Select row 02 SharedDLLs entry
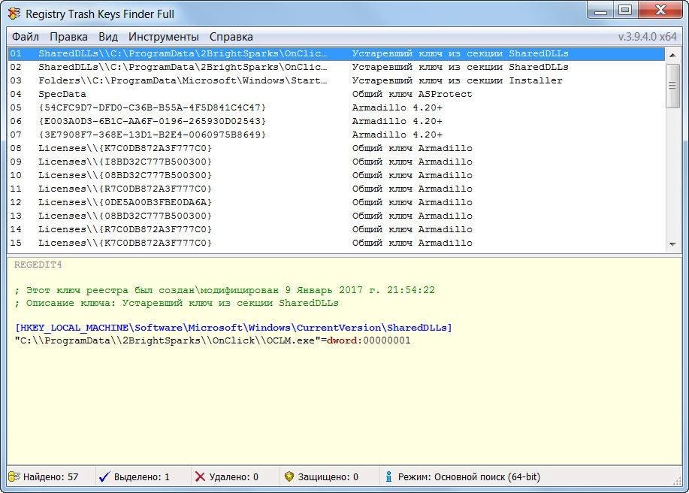Screen dimensions: 689x493 337,67
